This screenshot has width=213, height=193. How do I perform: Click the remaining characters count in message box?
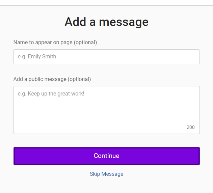[x=190, y=127]
